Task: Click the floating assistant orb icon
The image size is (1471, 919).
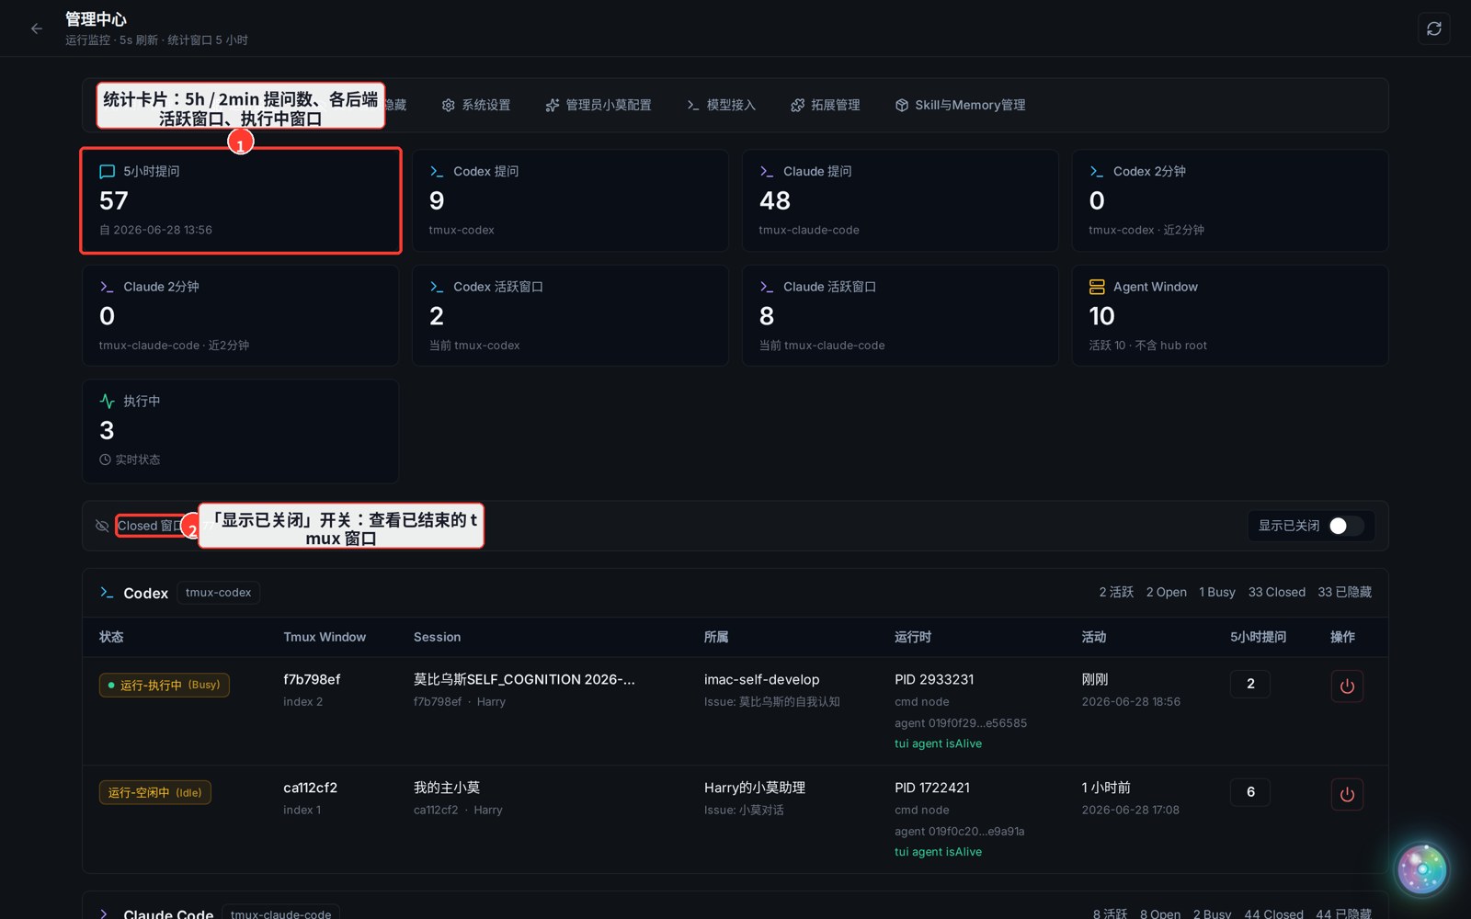Action: (x=1421, y=869)
